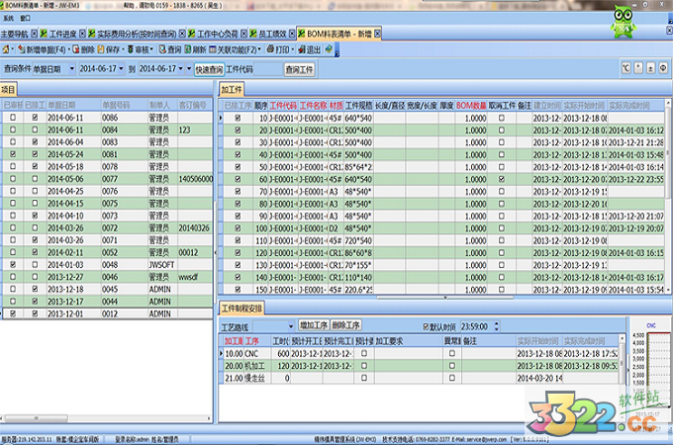Select the 加工件 panel tab
The image size is (673, 445).
coord(232,89)
